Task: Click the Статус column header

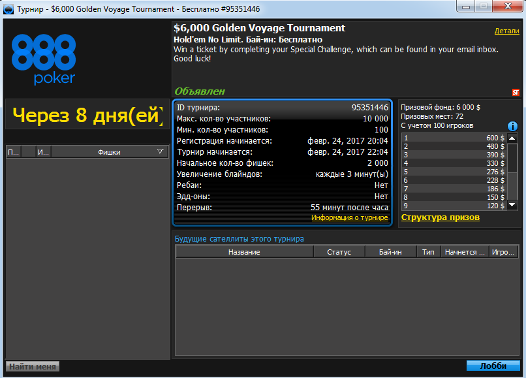Action: click(x=339, y=252)
